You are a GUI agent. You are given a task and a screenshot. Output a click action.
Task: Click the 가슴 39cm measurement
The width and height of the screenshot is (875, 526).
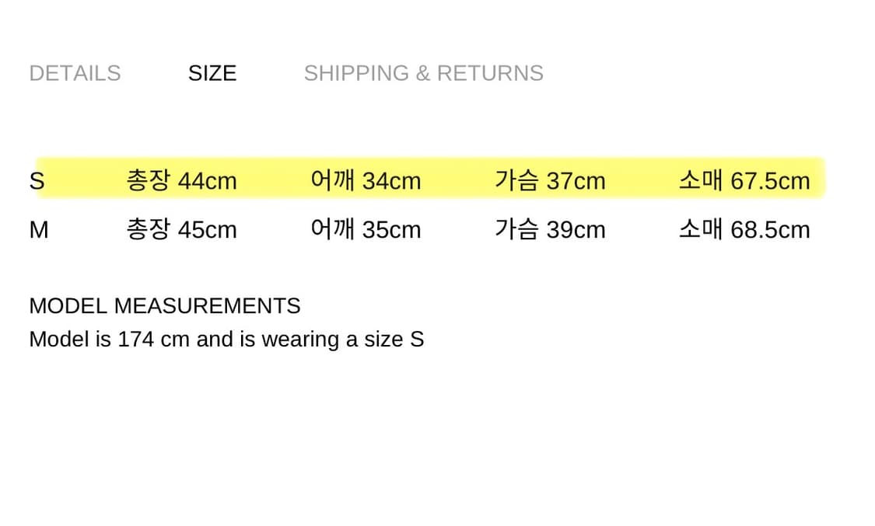pos(551,229)
